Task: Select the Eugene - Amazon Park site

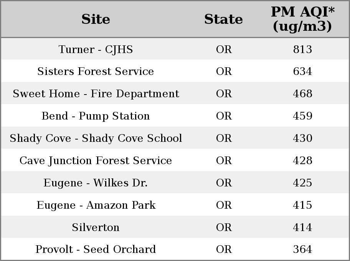Action: (x=96, y=205)
